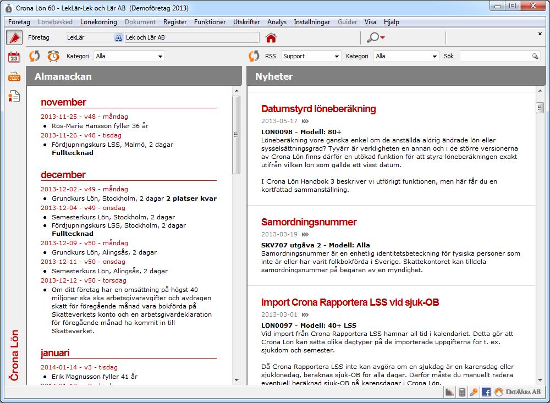Open the Företag menu
The image size is (550, 403).
click(19, 22)
